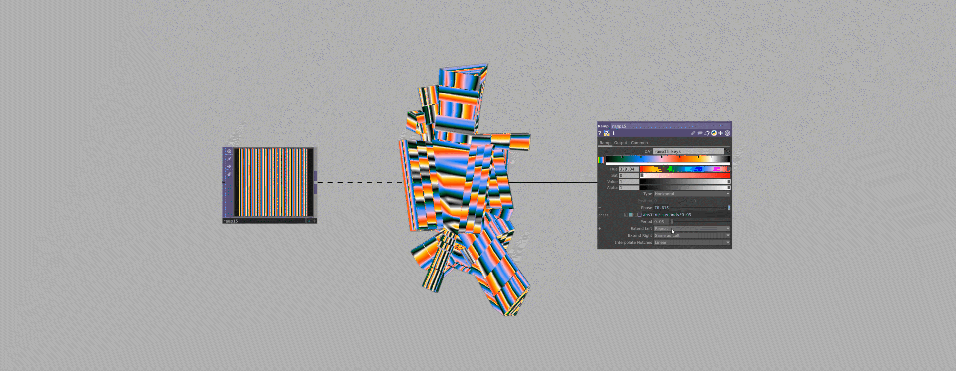This screenshot has width=956, height=371.
Task: Click the ramp15 node viewer thumbnail
Action: 273,183
